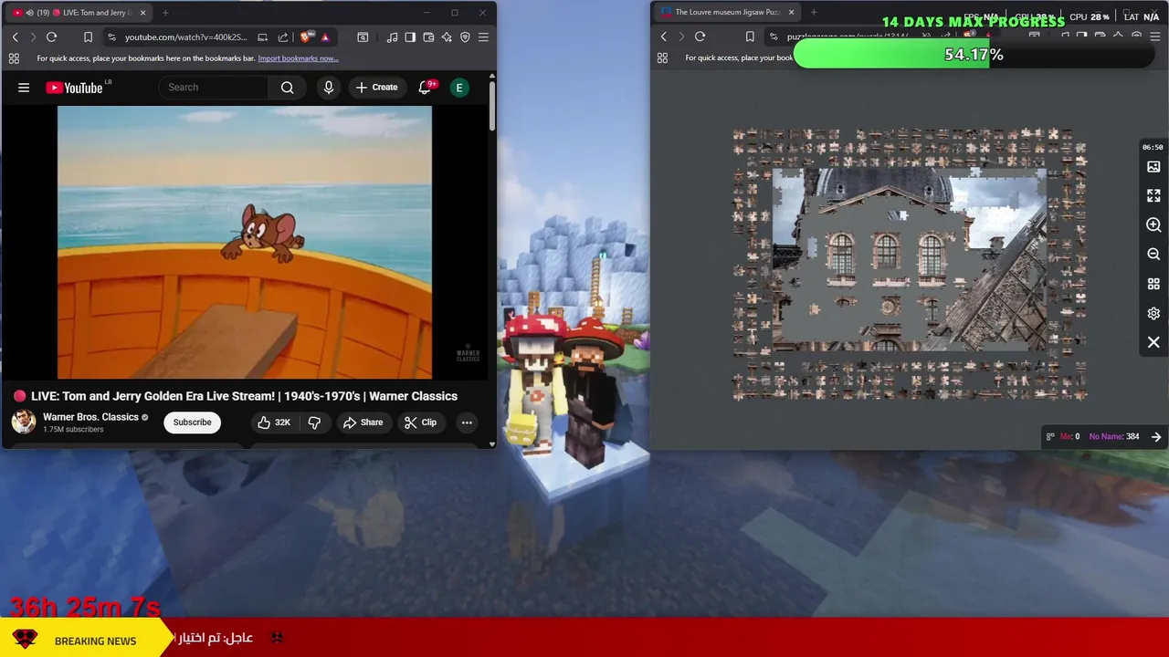
Task: Toggle the browser sidebar panel icon
Action: [410, 36]
